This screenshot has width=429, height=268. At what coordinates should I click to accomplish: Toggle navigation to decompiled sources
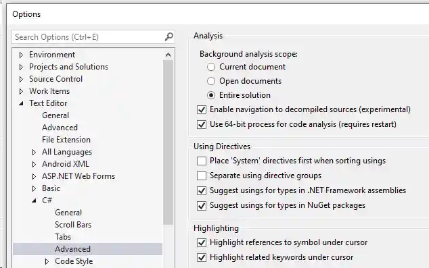pos(202,110)
